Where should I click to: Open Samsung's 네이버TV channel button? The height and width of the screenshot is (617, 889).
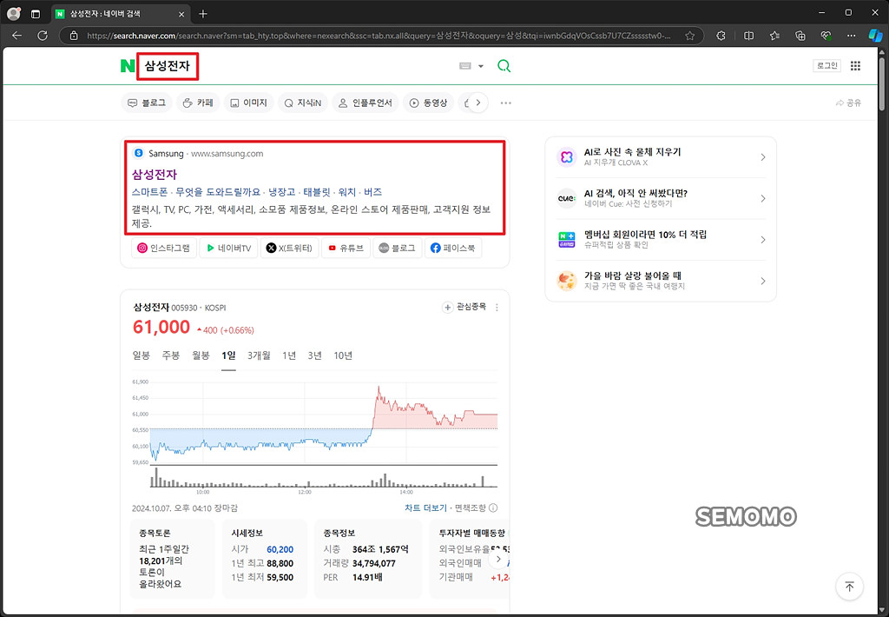click(x=228, y=248)
